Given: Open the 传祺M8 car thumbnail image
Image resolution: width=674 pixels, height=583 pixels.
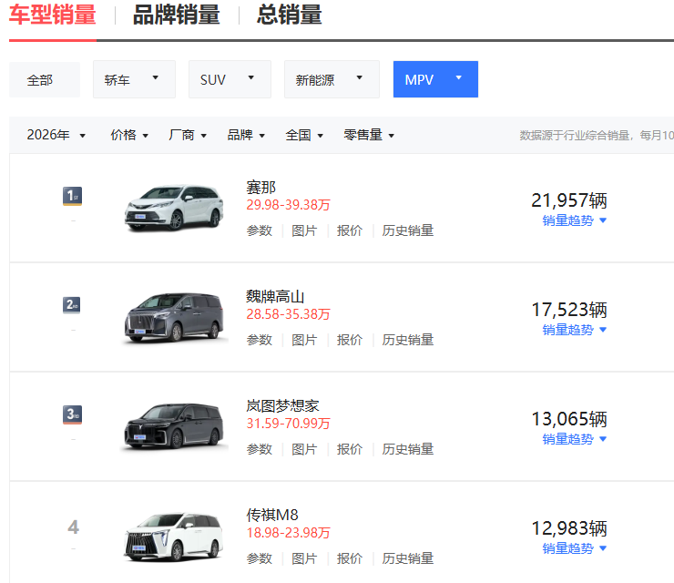Looking at the screenshot, I should pos(174,536).
